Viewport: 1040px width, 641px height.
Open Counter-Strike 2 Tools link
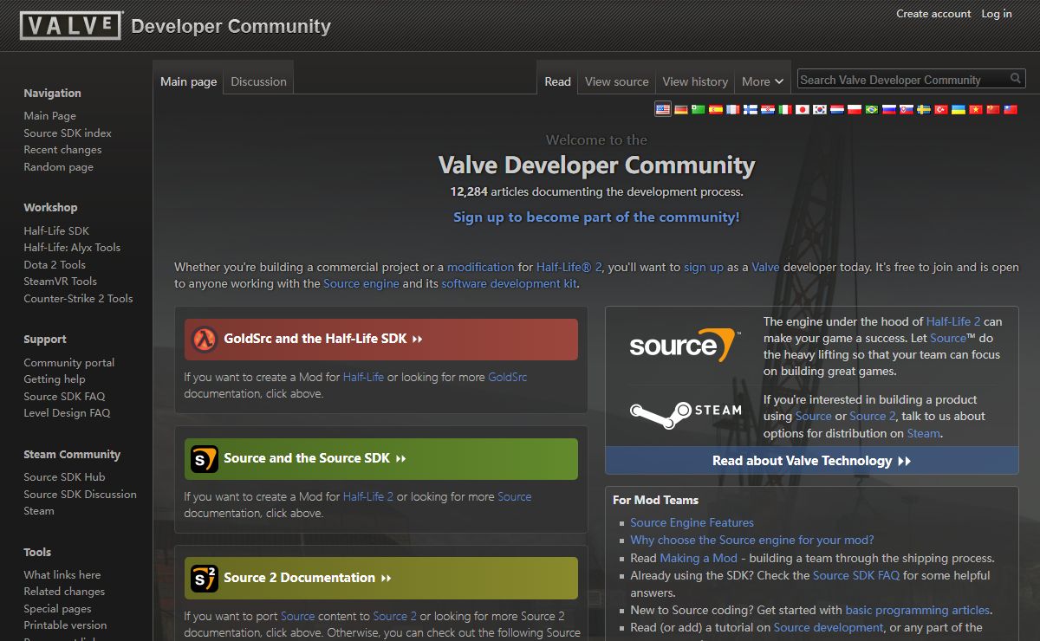(x=78, y=298)
